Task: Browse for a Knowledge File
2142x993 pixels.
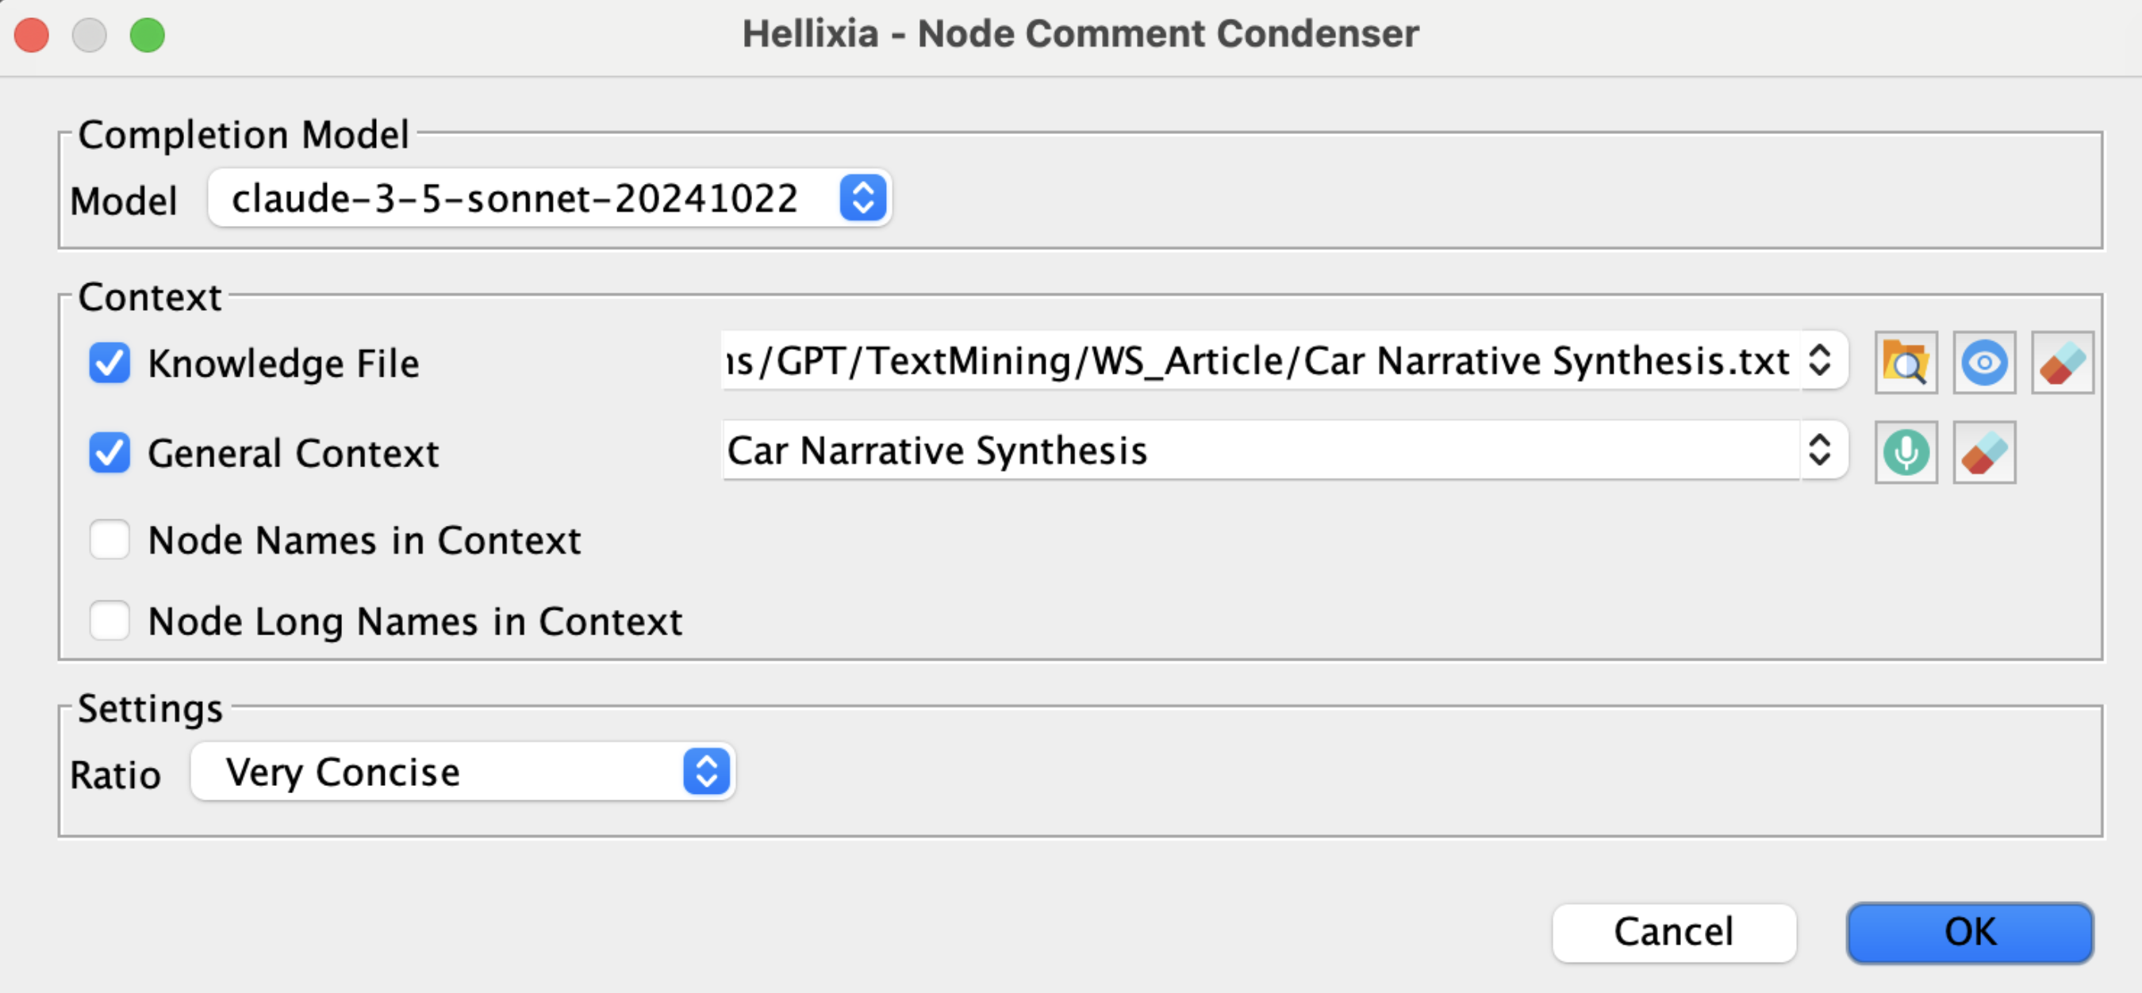Action: tap(1905, 363)
